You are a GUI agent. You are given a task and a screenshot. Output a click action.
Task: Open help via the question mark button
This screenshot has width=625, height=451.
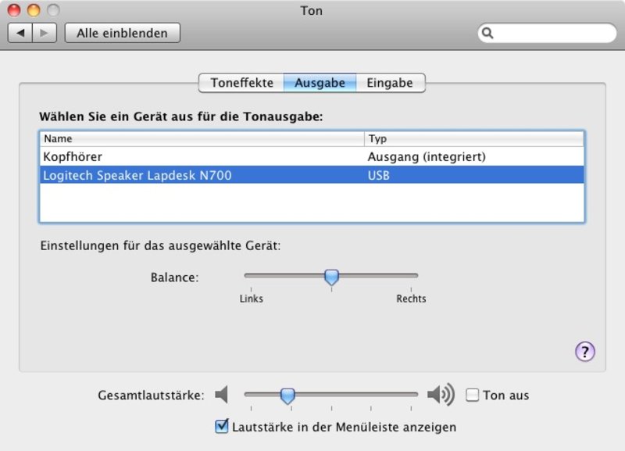point(584,352)
